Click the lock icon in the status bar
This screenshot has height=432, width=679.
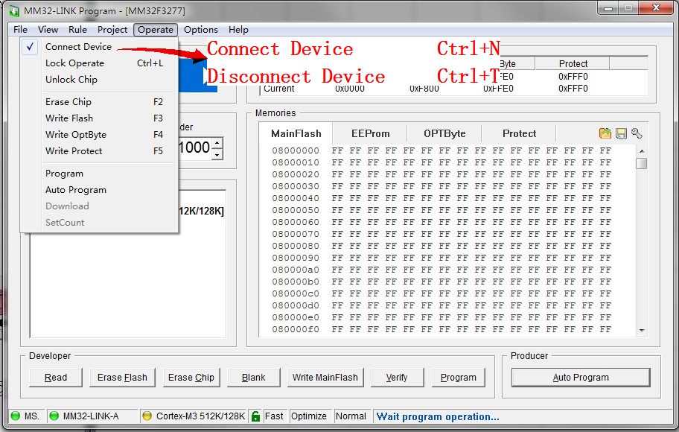256,416
